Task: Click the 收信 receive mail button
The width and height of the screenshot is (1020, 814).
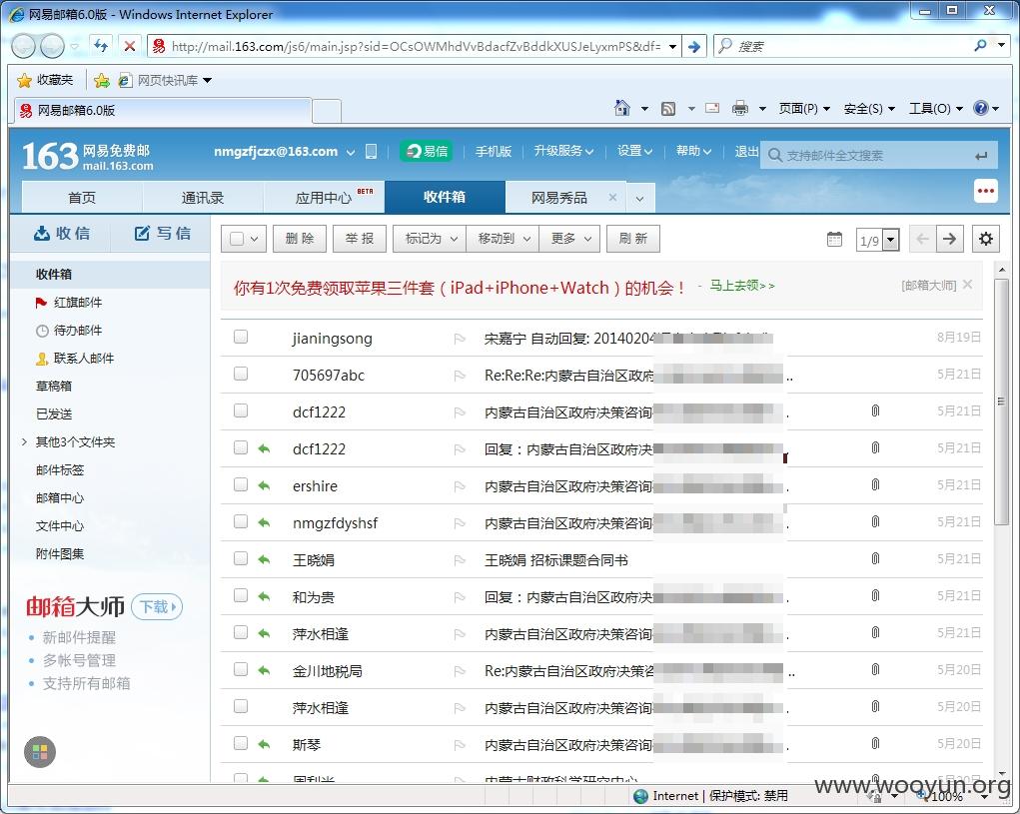Action: click(62, 234)
